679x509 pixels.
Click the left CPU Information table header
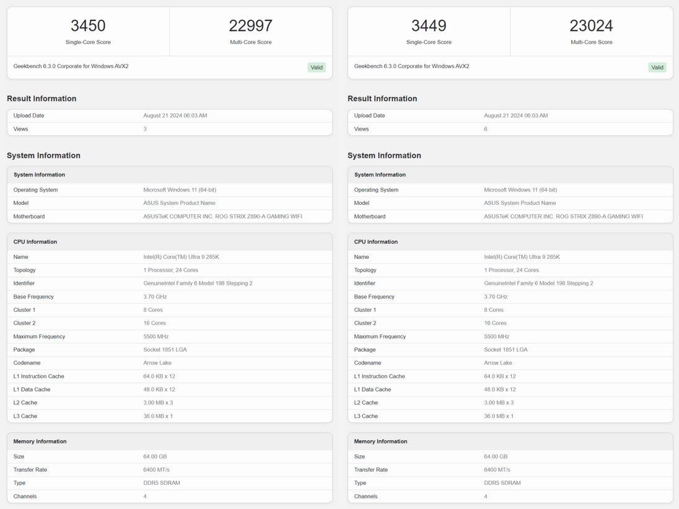tap(35, 241)
